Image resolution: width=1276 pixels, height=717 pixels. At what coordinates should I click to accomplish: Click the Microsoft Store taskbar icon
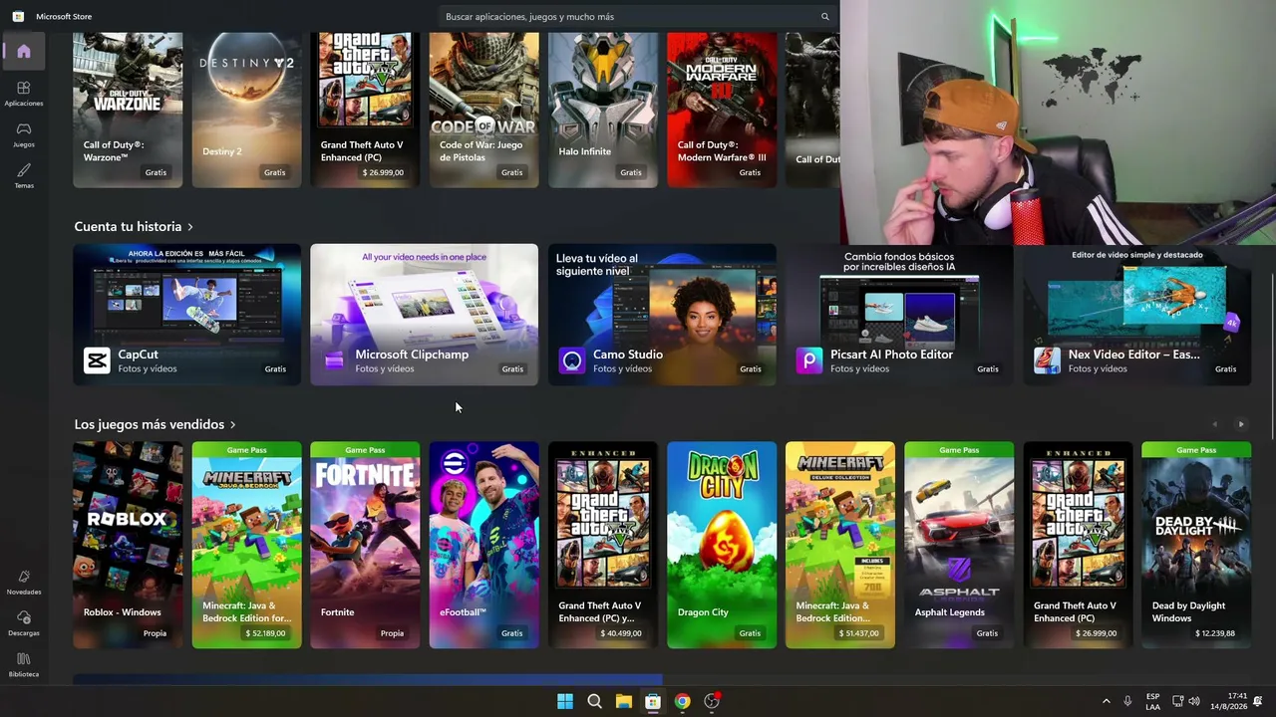pos(653,701)
